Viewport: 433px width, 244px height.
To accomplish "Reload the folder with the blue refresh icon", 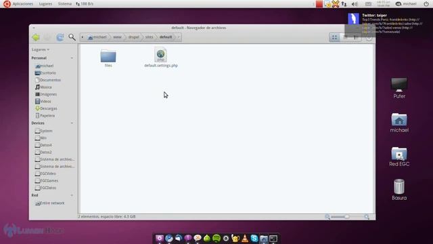I will (60, 37).
